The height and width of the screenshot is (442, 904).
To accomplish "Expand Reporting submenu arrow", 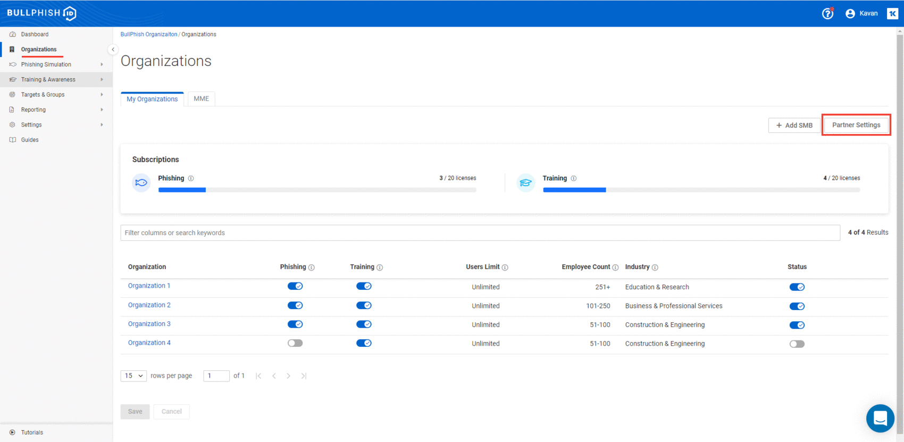I will [x=102, y=110].
